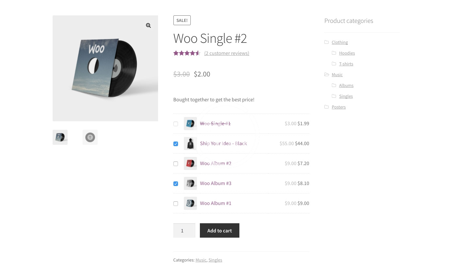Click the Clothing category folder icon

pyautogui.click(x=327, y=42)
